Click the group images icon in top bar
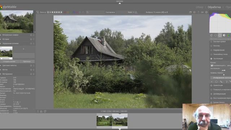231x130 pixels. 190,12
